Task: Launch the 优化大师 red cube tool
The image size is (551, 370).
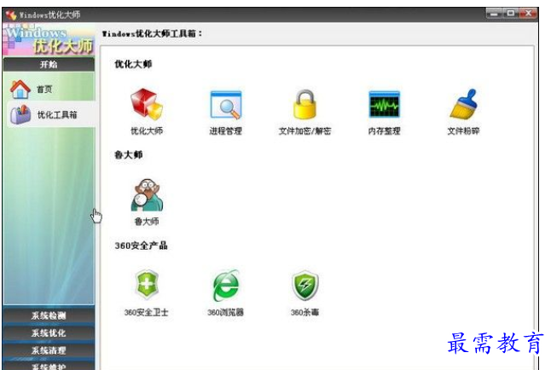Action: pos(147,104)
